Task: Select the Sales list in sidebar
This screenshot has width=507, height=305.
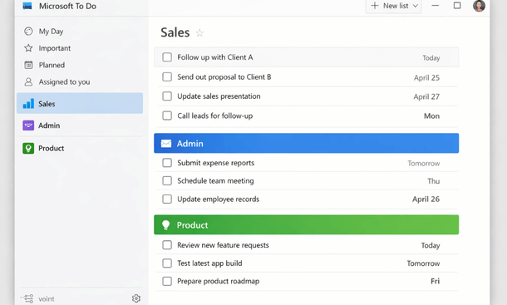Action: point(80,103)
